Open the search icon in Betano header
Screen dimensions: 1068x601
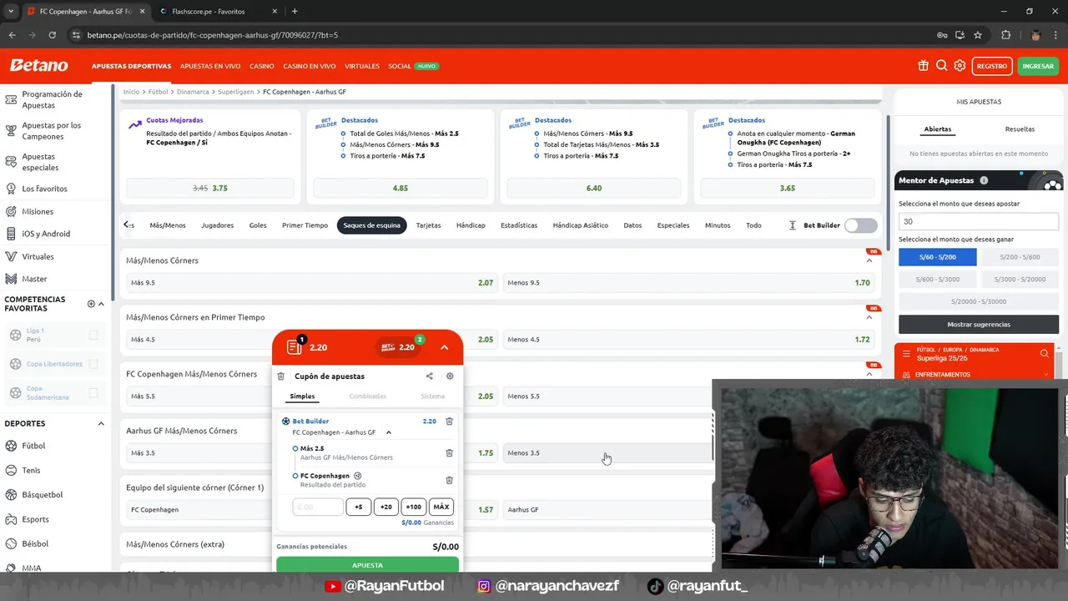941,66
